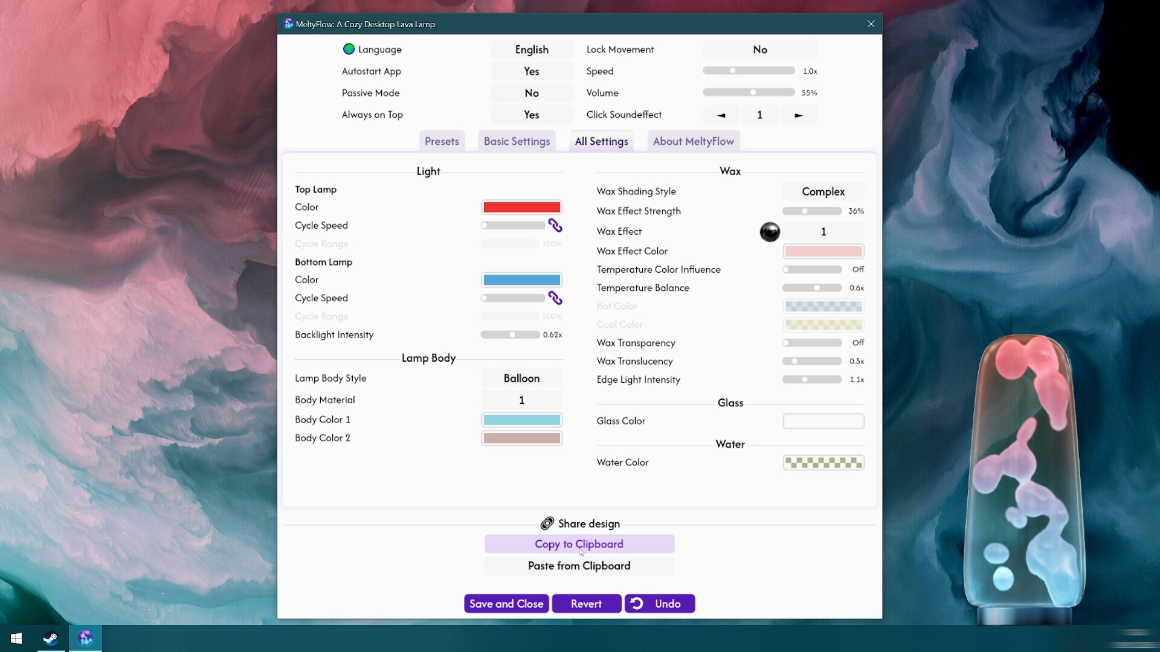Click Paste from Clipboard
This screenshot has width=1160, height=652.
pos(579,566)
